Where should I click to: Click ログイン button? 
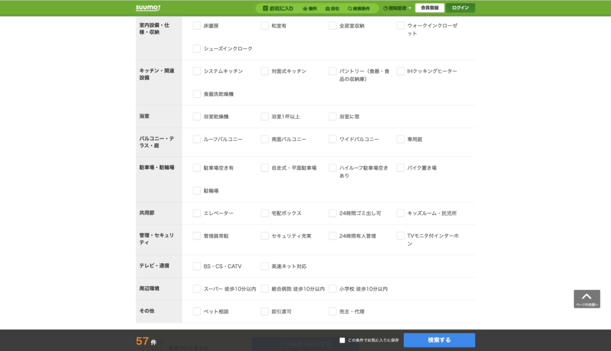click(461, 8)
